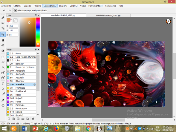Viewport: 176px width, 132px height.
Task: Toggle 'Seleccionar capa en el punto clicado' checkbox
Action: (x=16, y=10)
